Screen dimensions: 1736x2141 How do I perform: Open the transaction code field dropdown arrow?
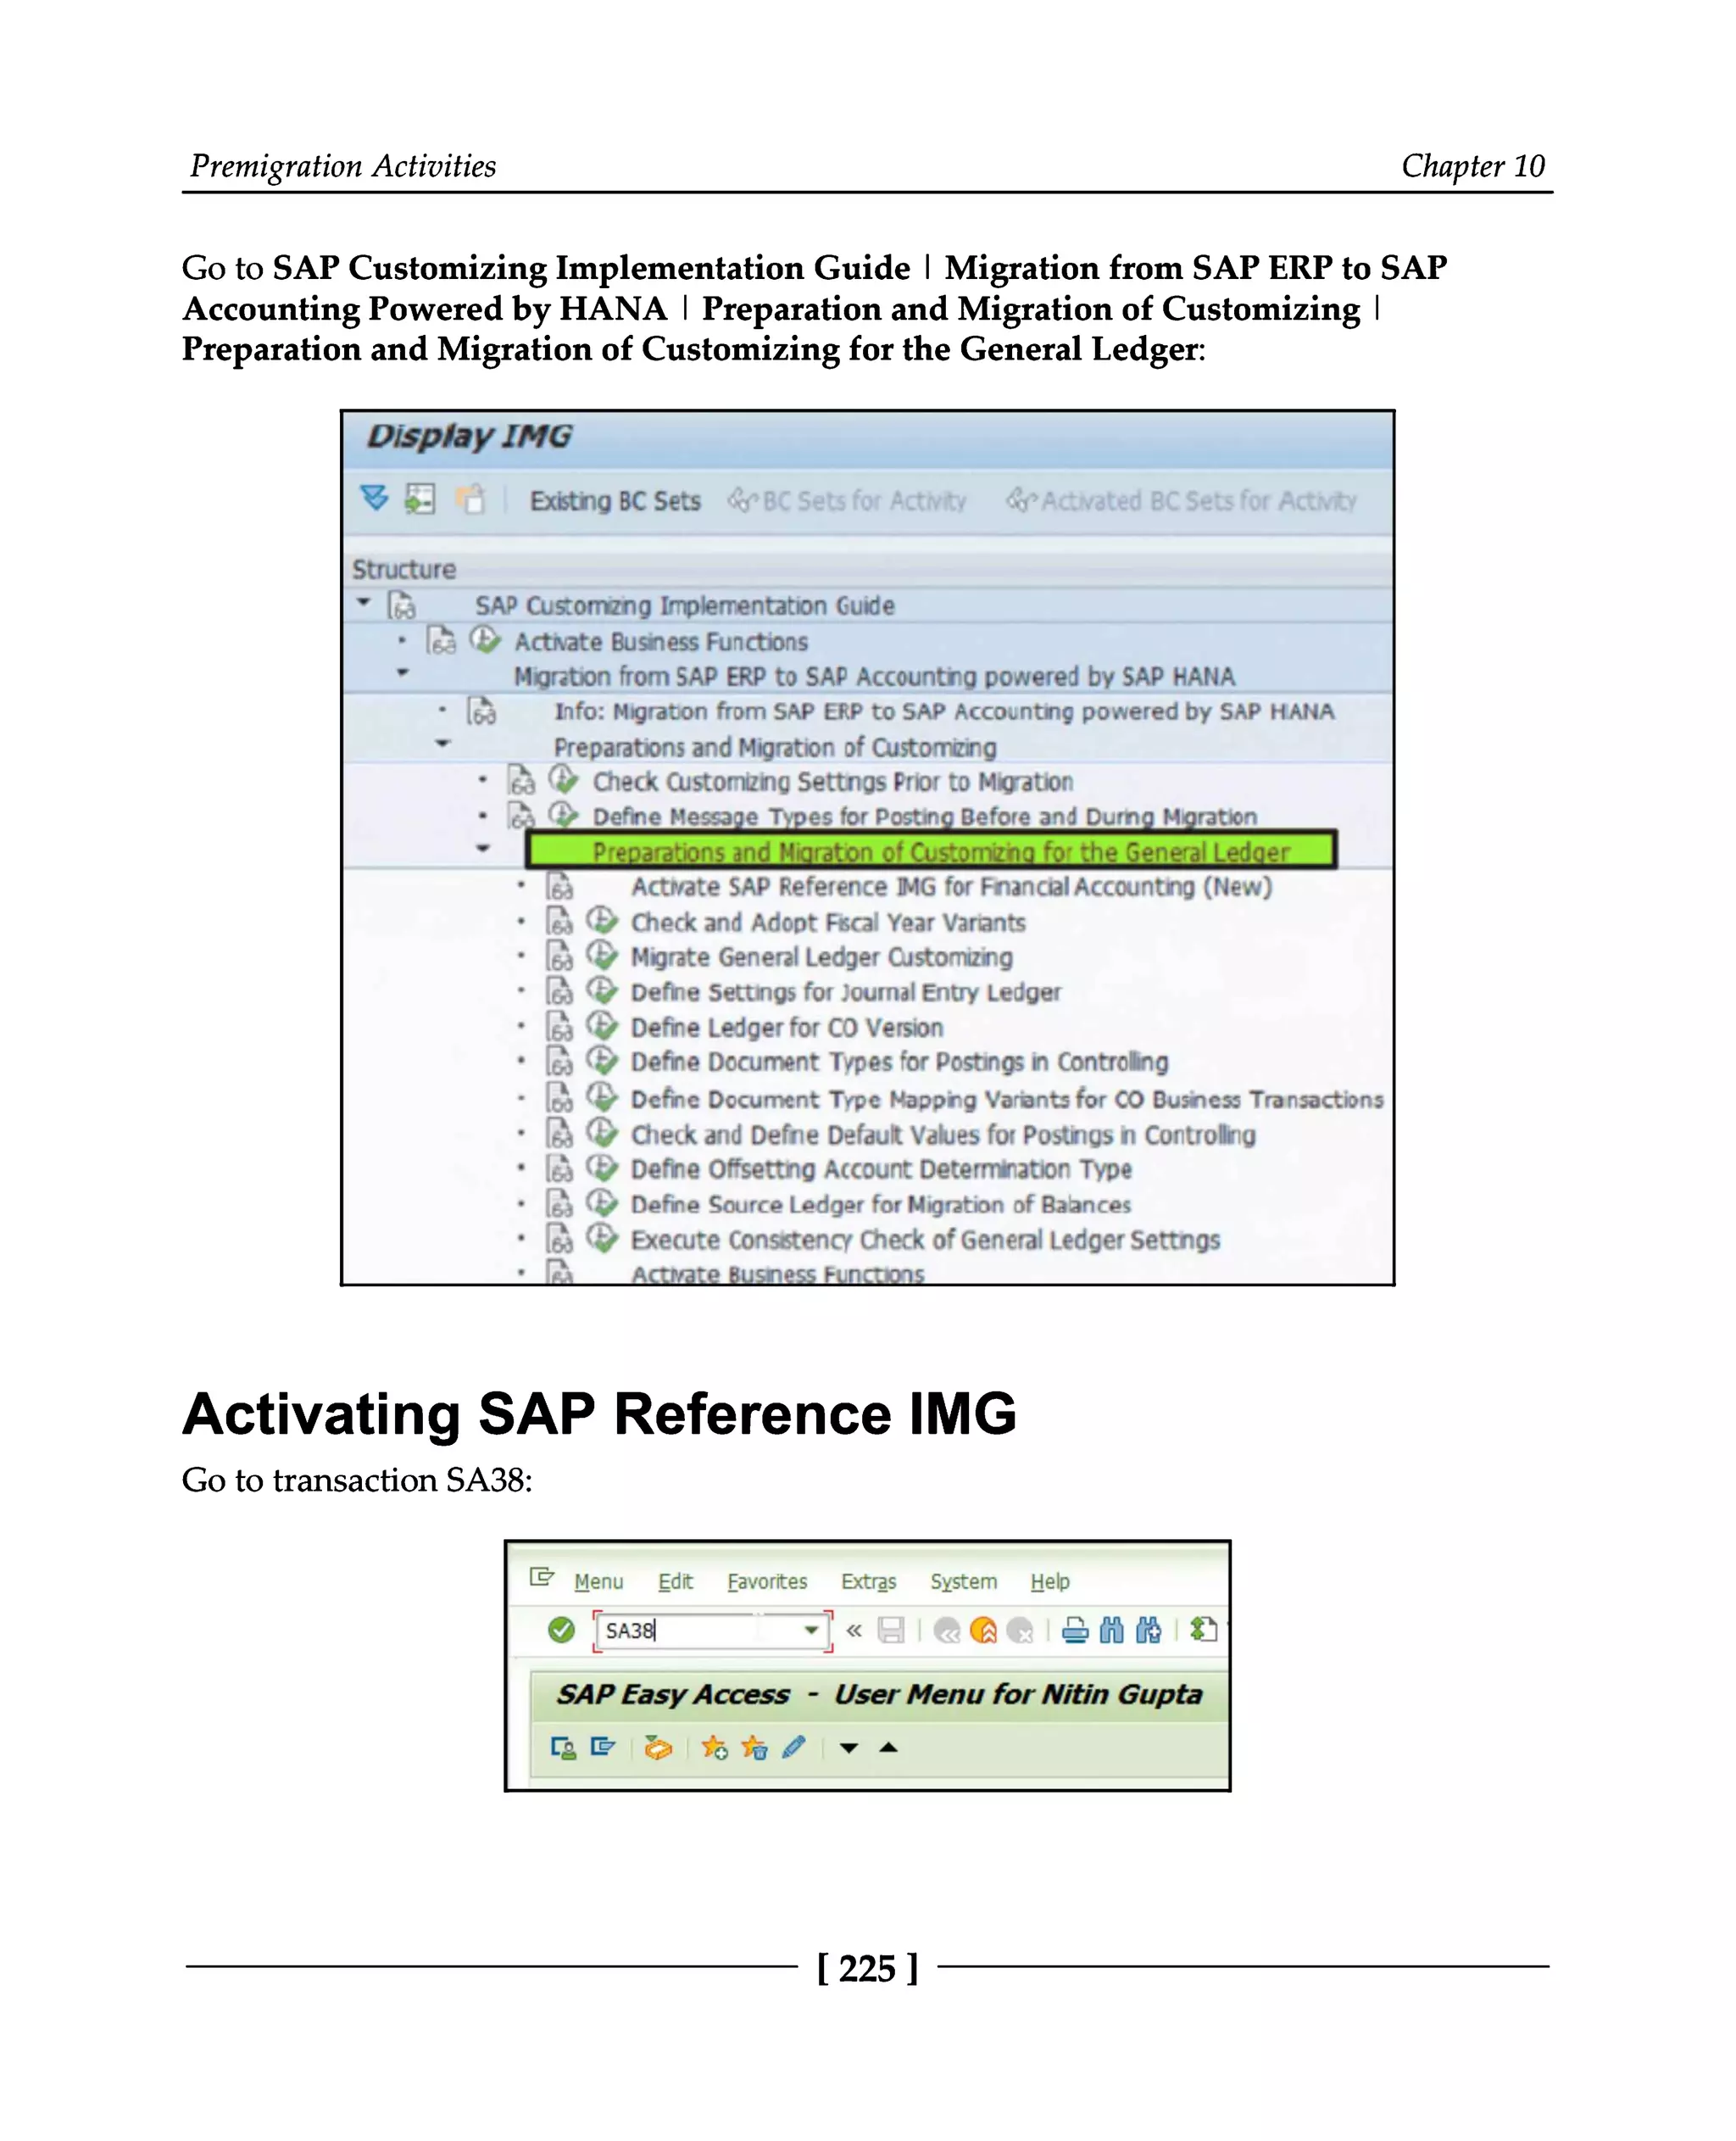click(811, 1630)
